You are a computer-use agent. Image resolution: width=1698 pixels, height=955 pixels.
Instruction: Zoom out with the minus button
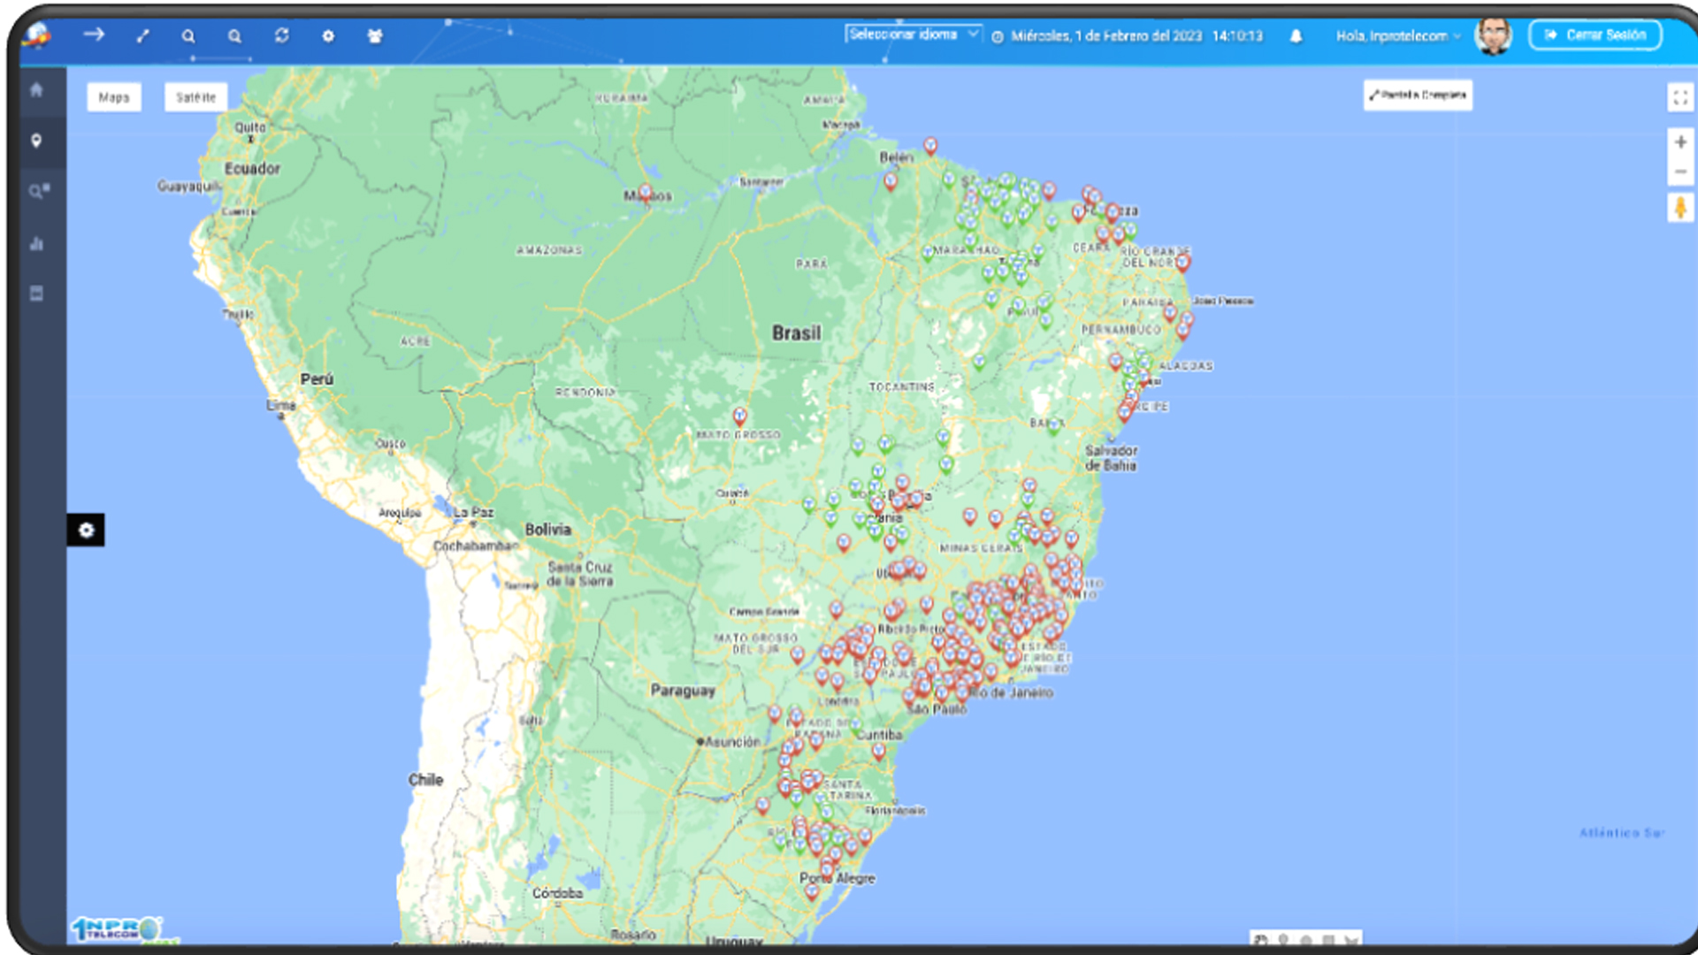1680,172
